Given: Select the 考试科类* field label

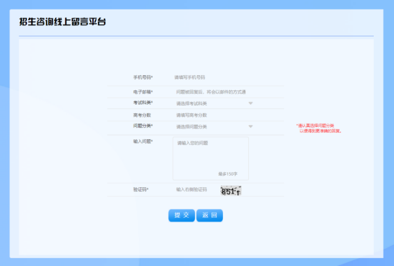Looking at the screenshot, I should tap(143, 103).
